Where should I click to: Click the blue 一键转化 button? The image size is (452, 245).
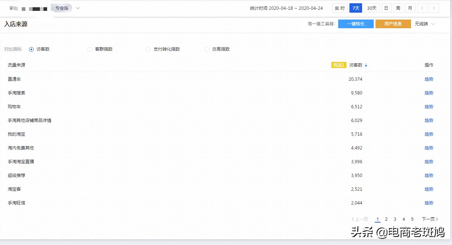tap(356, 24)
